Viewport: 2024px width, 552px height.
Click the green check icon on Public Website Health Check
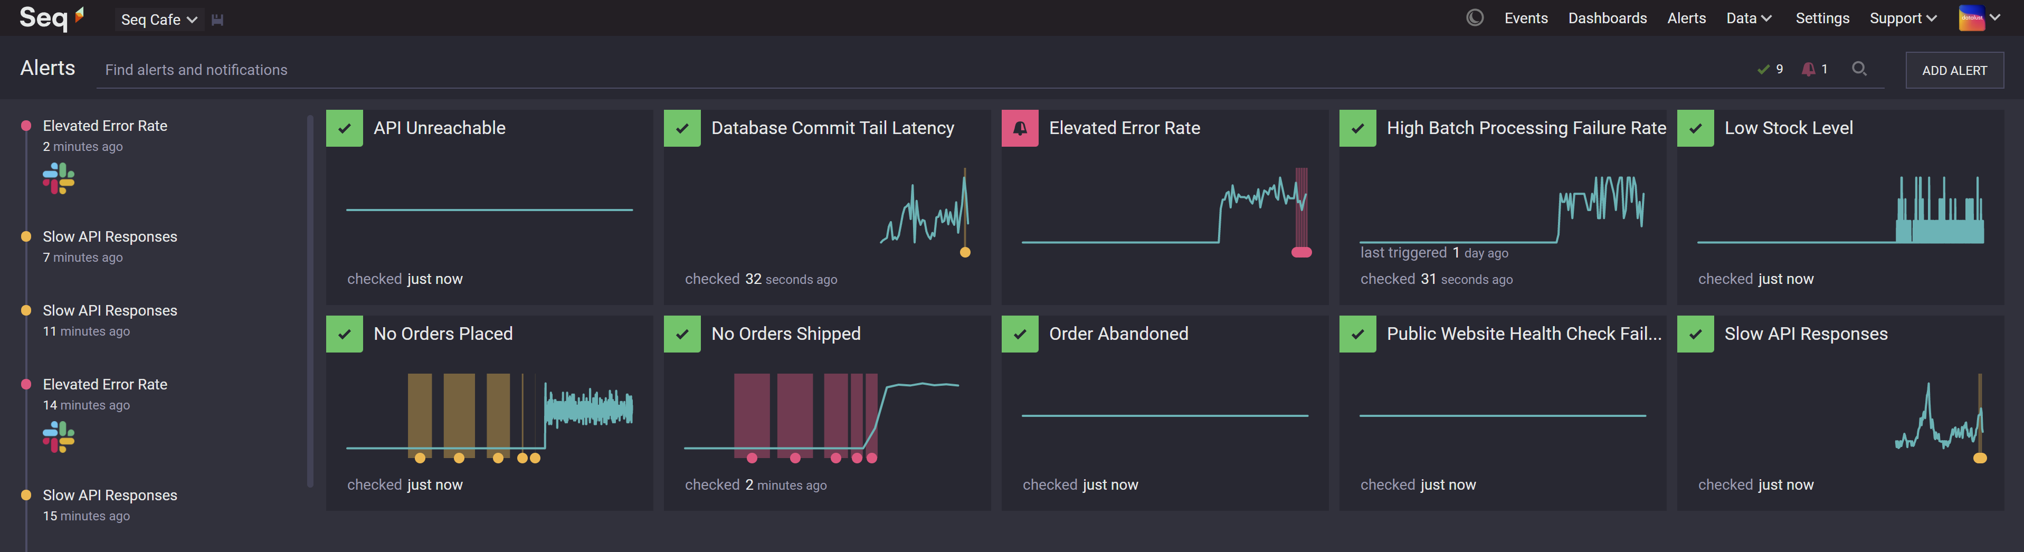pyautogui.click(x=1358, y=334)
